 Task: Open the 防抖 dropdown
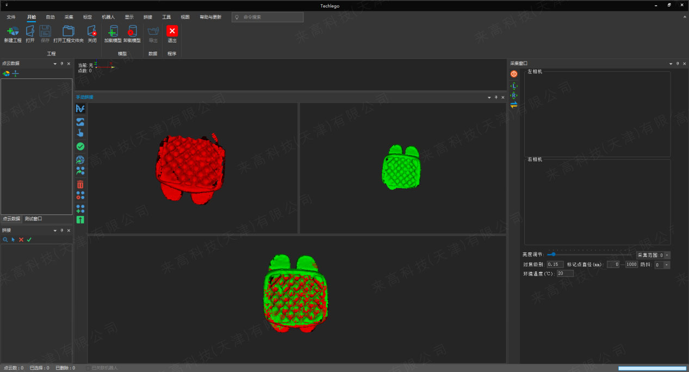tap(667, 265)
